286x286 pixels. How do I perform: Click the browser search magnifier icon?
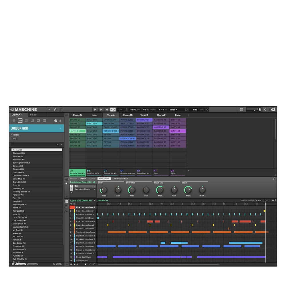55,110
